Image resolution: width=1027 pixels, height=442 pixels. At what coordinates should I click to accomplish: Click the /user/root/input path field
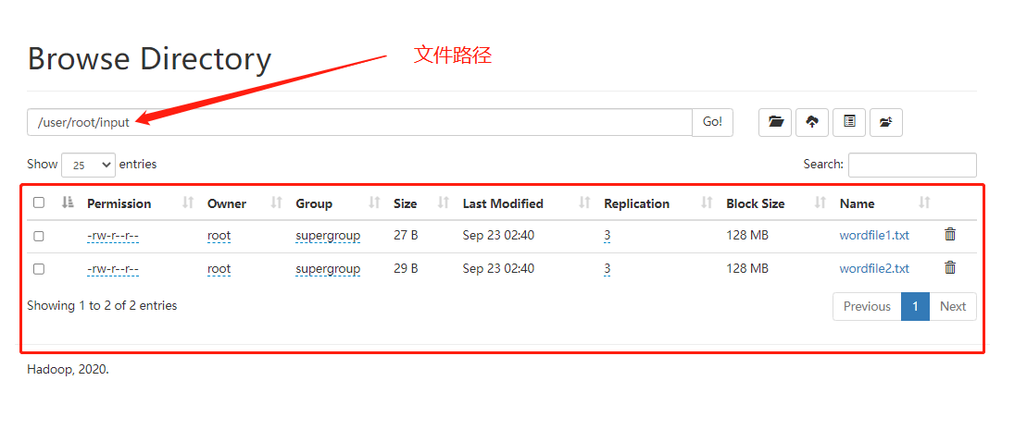pos(358,122)
